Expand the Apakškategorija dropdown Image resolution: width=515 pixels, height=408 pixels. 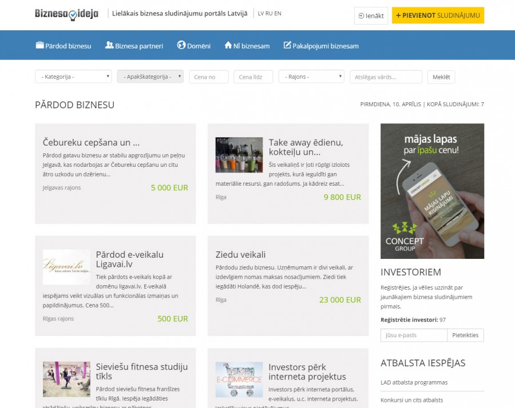[x=150, y=77]
